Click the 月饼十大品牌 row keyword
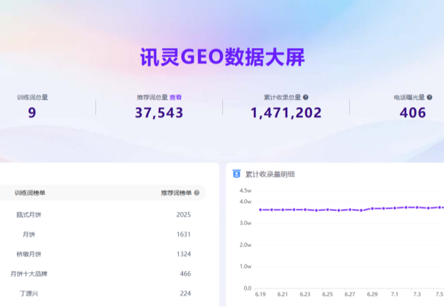Screen dimensions: 444x307 29,274
